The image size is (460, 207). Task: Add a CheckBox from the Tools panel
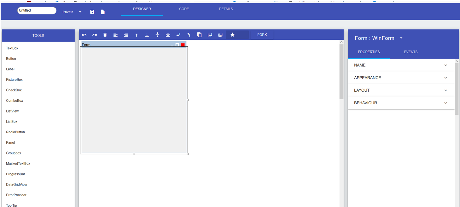coord(14,90)
